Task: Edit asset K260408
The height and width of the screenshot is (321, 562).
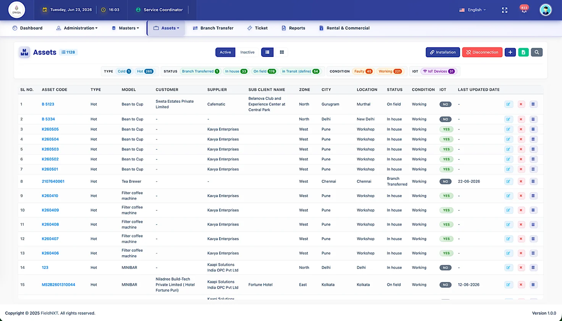Action: pos(509,224)
